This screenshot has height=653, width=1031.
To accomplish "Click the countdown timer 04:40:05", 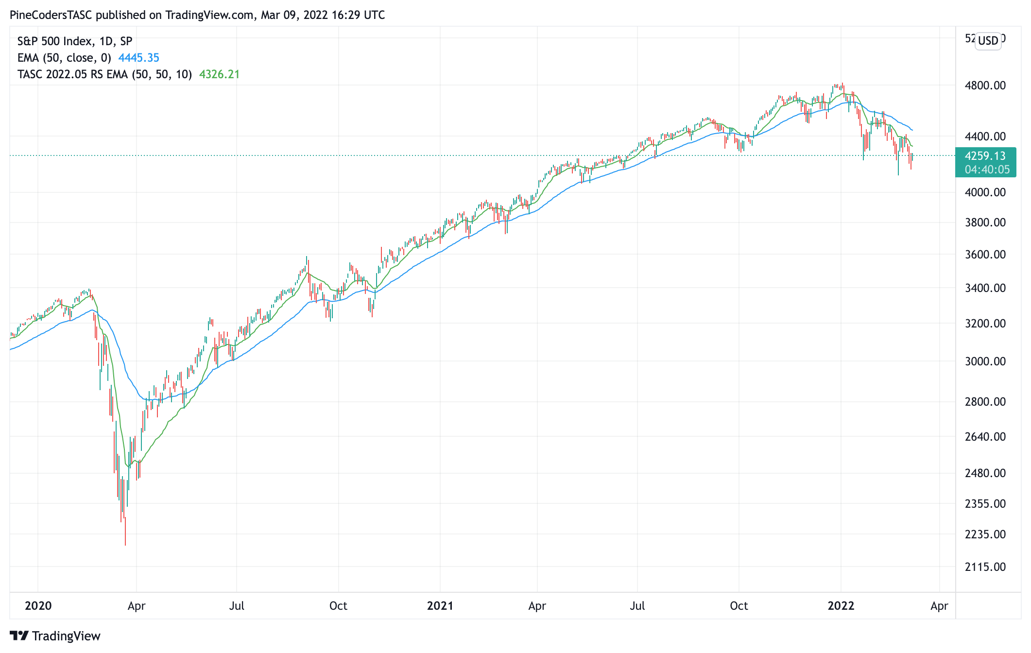I will coord(987,170).
